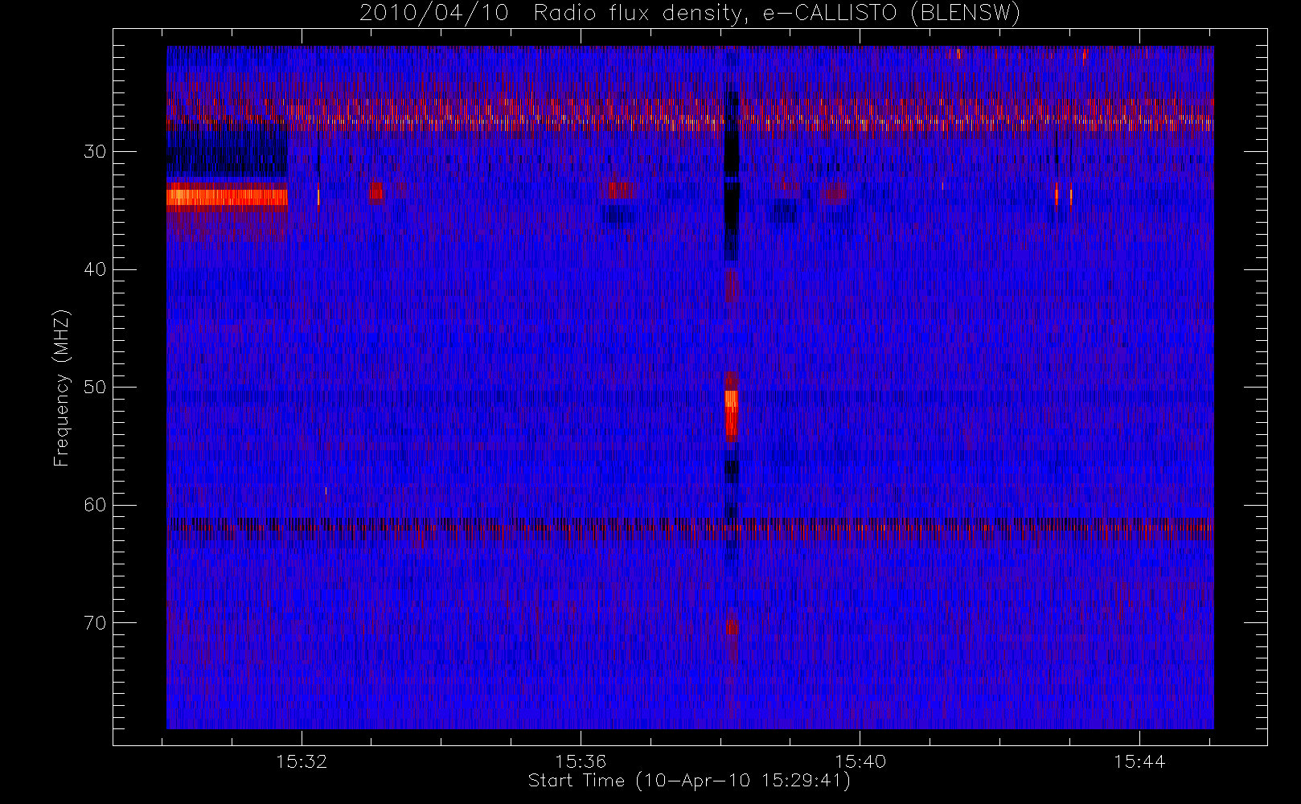The image size is (1301, 804).
Task: Click the 15:36 time tick label
Action: point(581,761)
